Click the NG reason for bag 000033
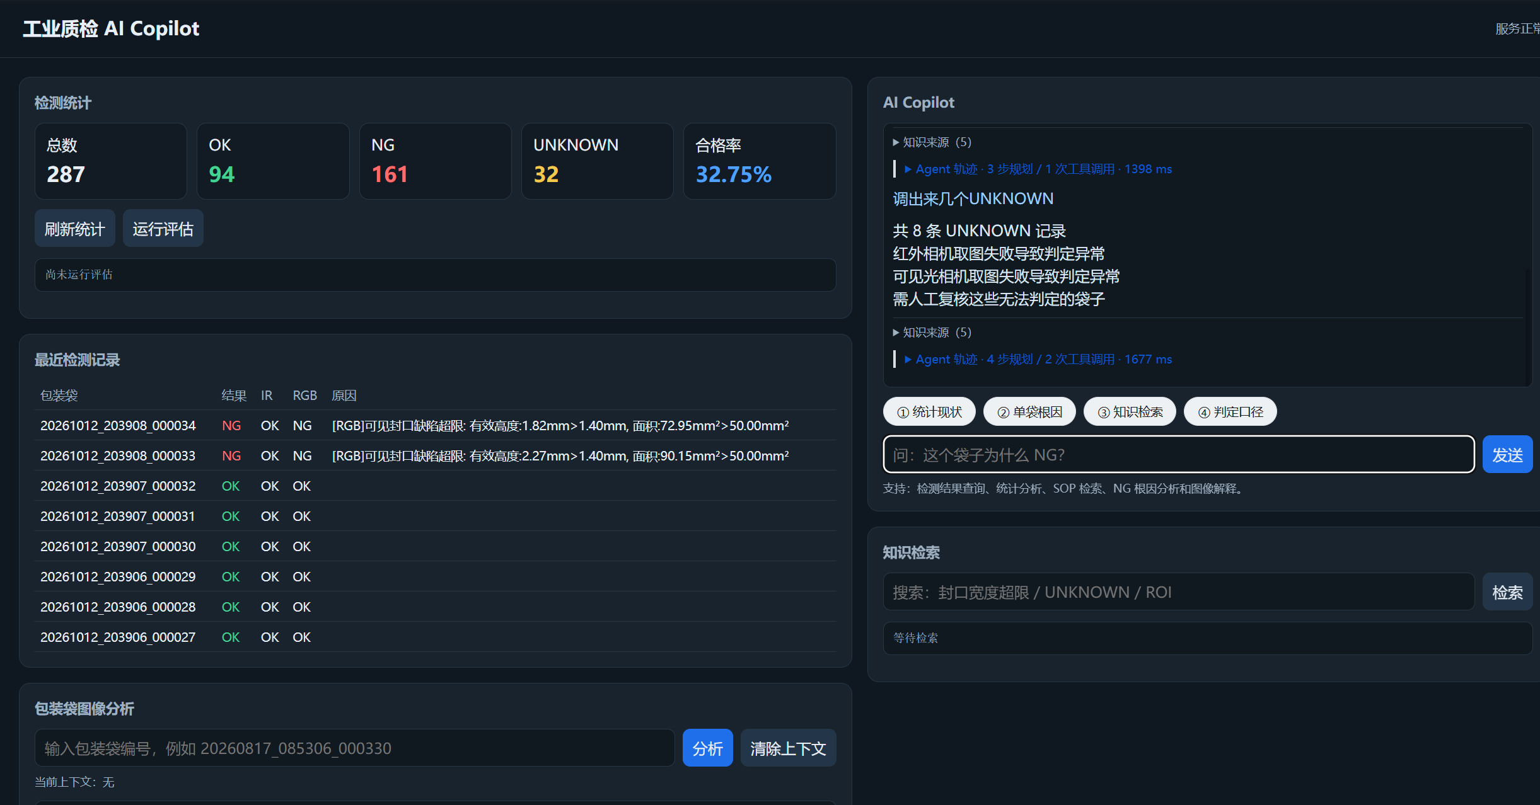Image resolution: width=1540 pixels, height=805 pixels. pos(560,455)
